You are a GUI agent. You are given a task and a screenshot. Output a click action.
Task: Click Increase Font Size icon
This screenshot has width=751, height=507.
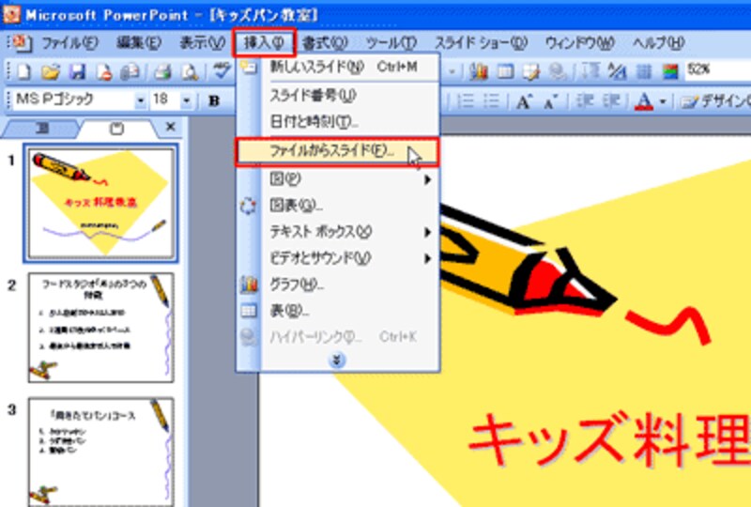(524, 101)
